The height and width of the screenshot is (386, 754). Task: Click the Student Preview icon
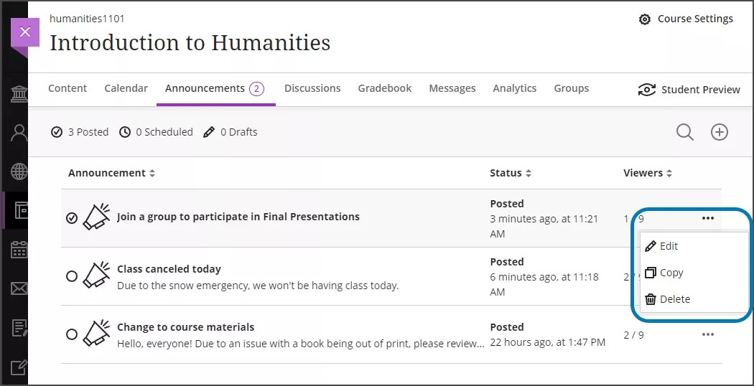[x=647, y=90]
